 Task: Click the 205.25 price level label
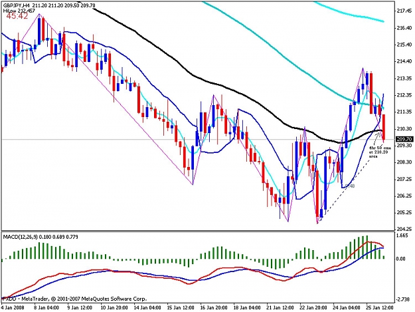[x=404, y=213]
